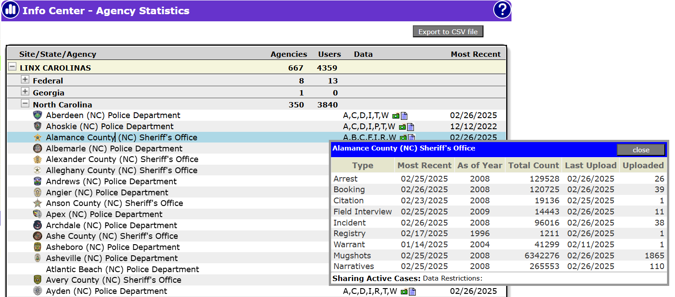675x297 pixels.
Task: Select Atlantic Beach (NC) Police Department
Action: 122,269
